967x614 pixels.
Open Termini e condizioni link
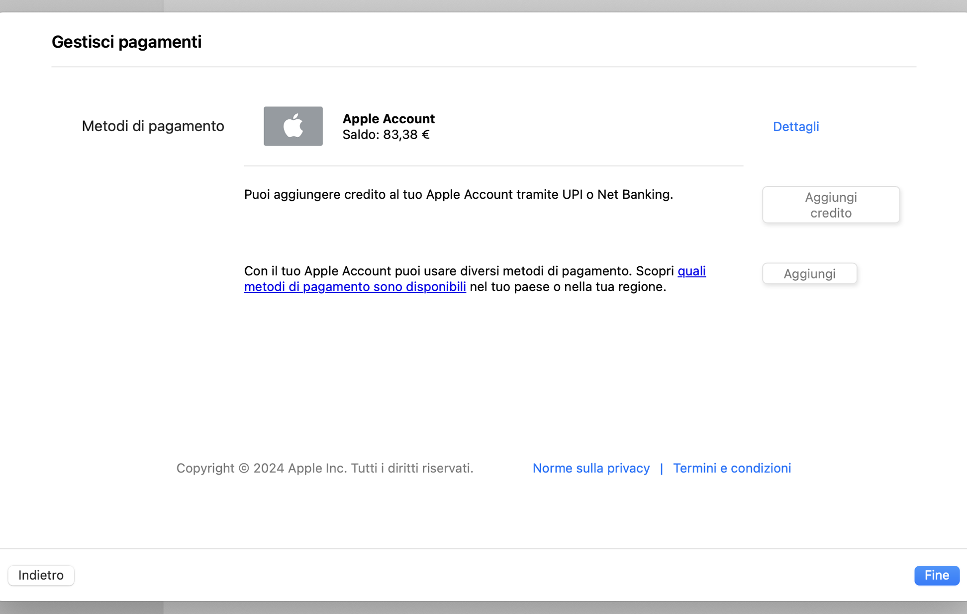tap(732, 468)
